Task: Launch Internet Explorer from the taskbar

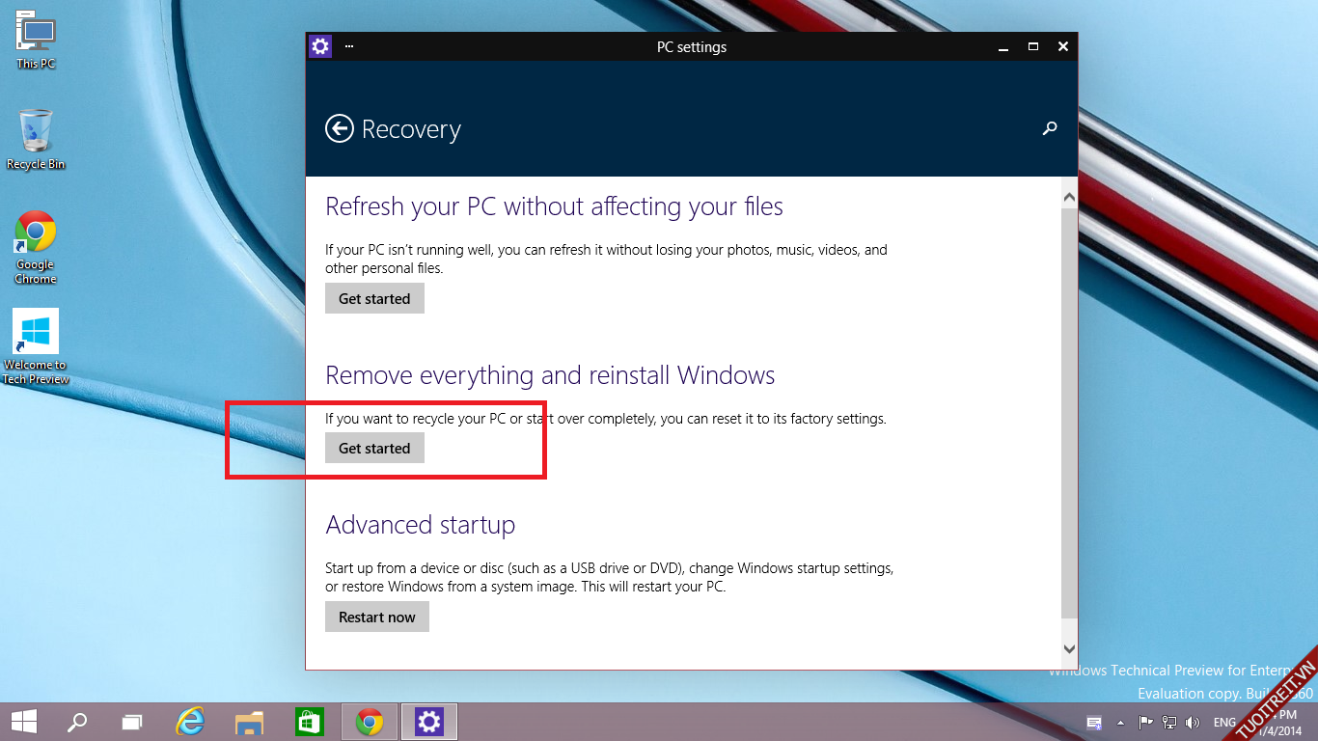Action: click(x=190, y=722)
